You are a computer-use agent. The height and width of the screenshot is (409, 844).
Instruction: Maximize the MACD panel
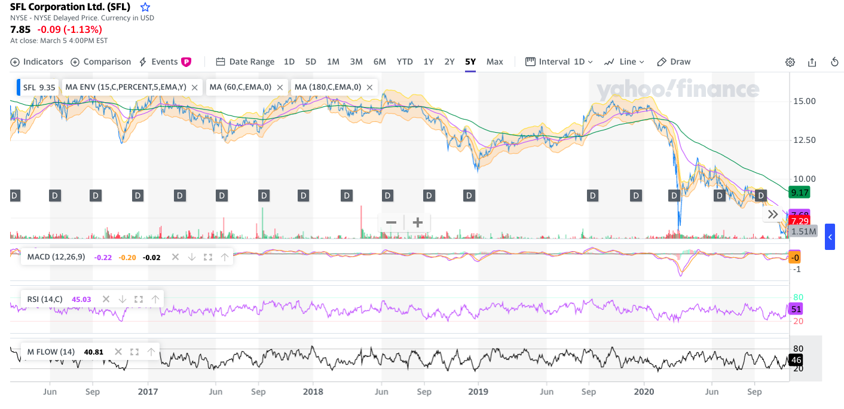tap(208, 257)
